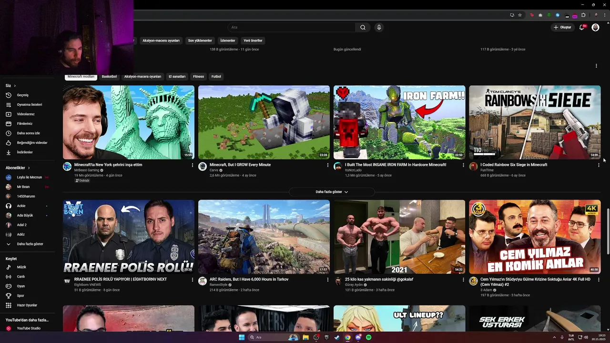Open three-dot menu above Minecraft shelf
The image size is (610, 343).
(596, 66)
